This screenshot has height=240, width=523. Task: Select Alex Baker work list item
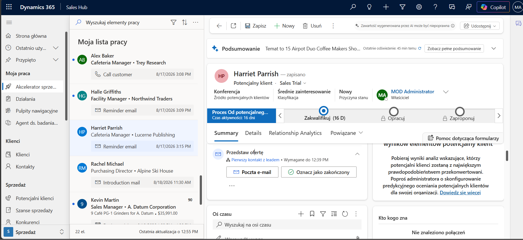[x=134, y=66]
